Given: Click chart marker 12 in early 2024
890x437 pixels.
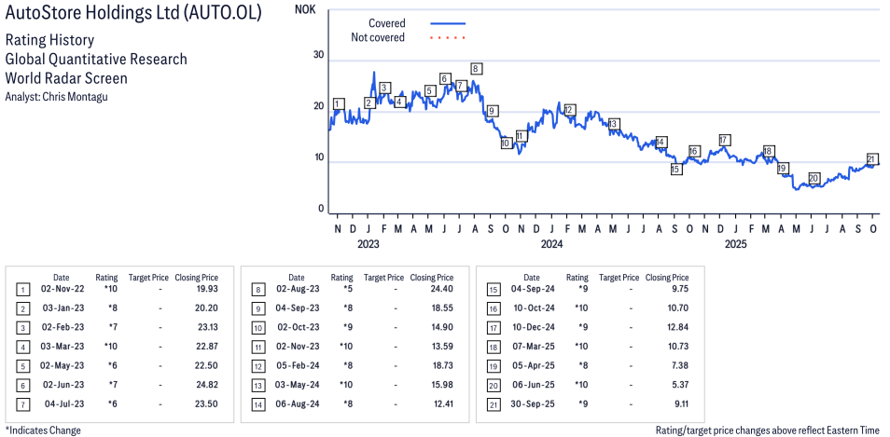Looking at the screenshot, I should click(569, 110).
